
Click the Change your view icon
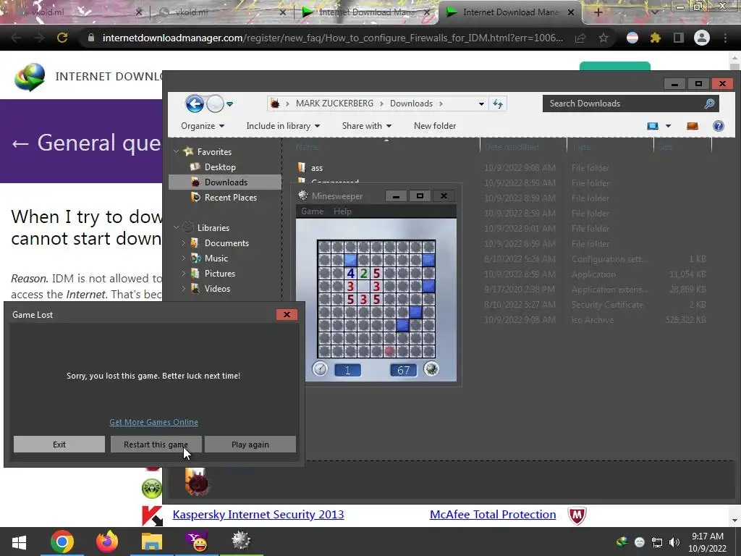(653, 126)
